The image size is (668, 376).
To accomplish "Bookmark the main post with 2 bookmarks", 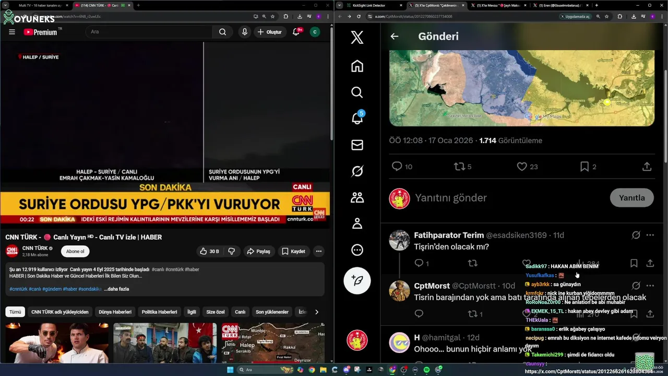I will (588, 167).
